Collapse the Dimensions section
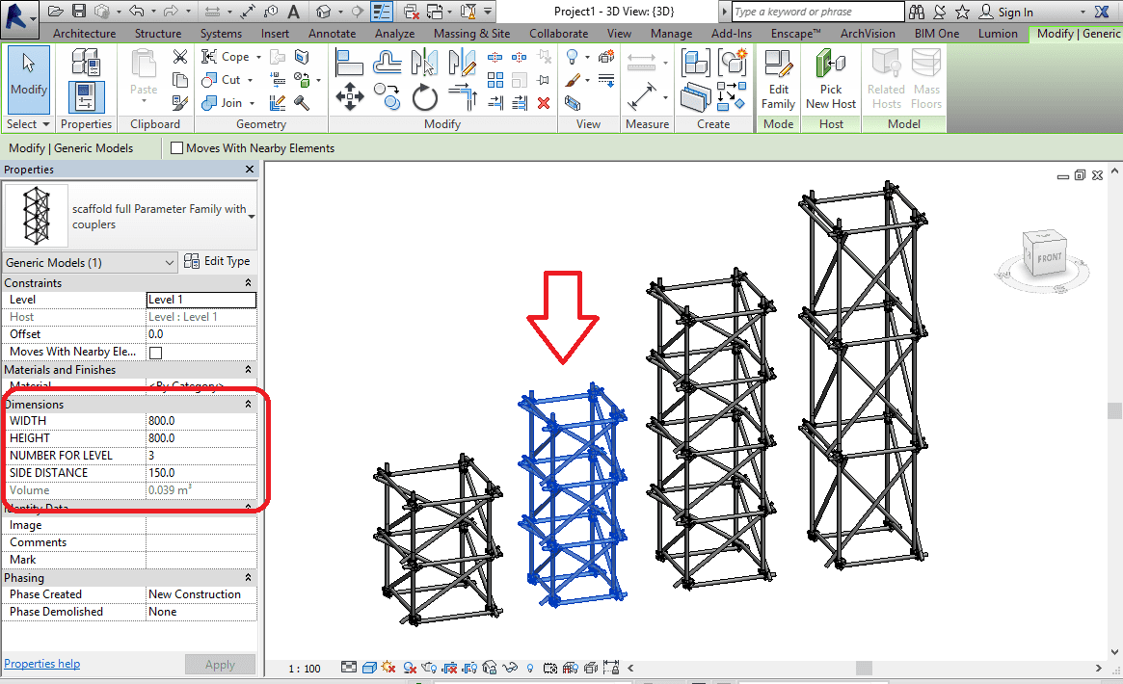The width and height of the screenshot is (1123, 684). coord(248,405)
